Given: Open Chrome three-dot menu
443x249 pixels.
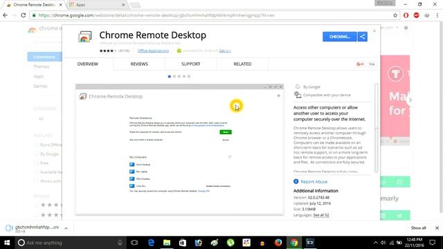Looking at the screenshot, I should pos(437,15).
